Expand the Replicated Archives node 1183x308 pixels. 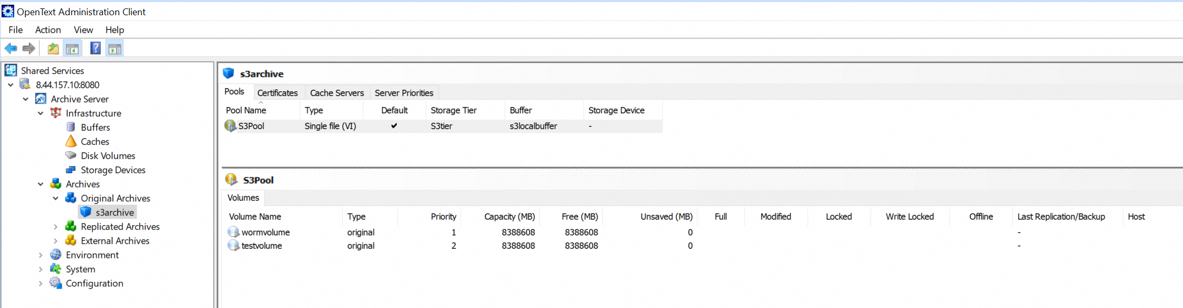[56, 226]
